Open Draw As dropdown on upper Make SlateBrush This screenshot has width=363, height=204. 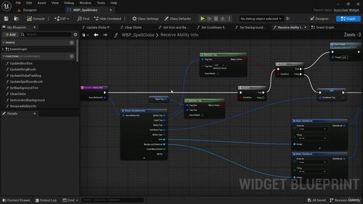(x=313, y=129)
